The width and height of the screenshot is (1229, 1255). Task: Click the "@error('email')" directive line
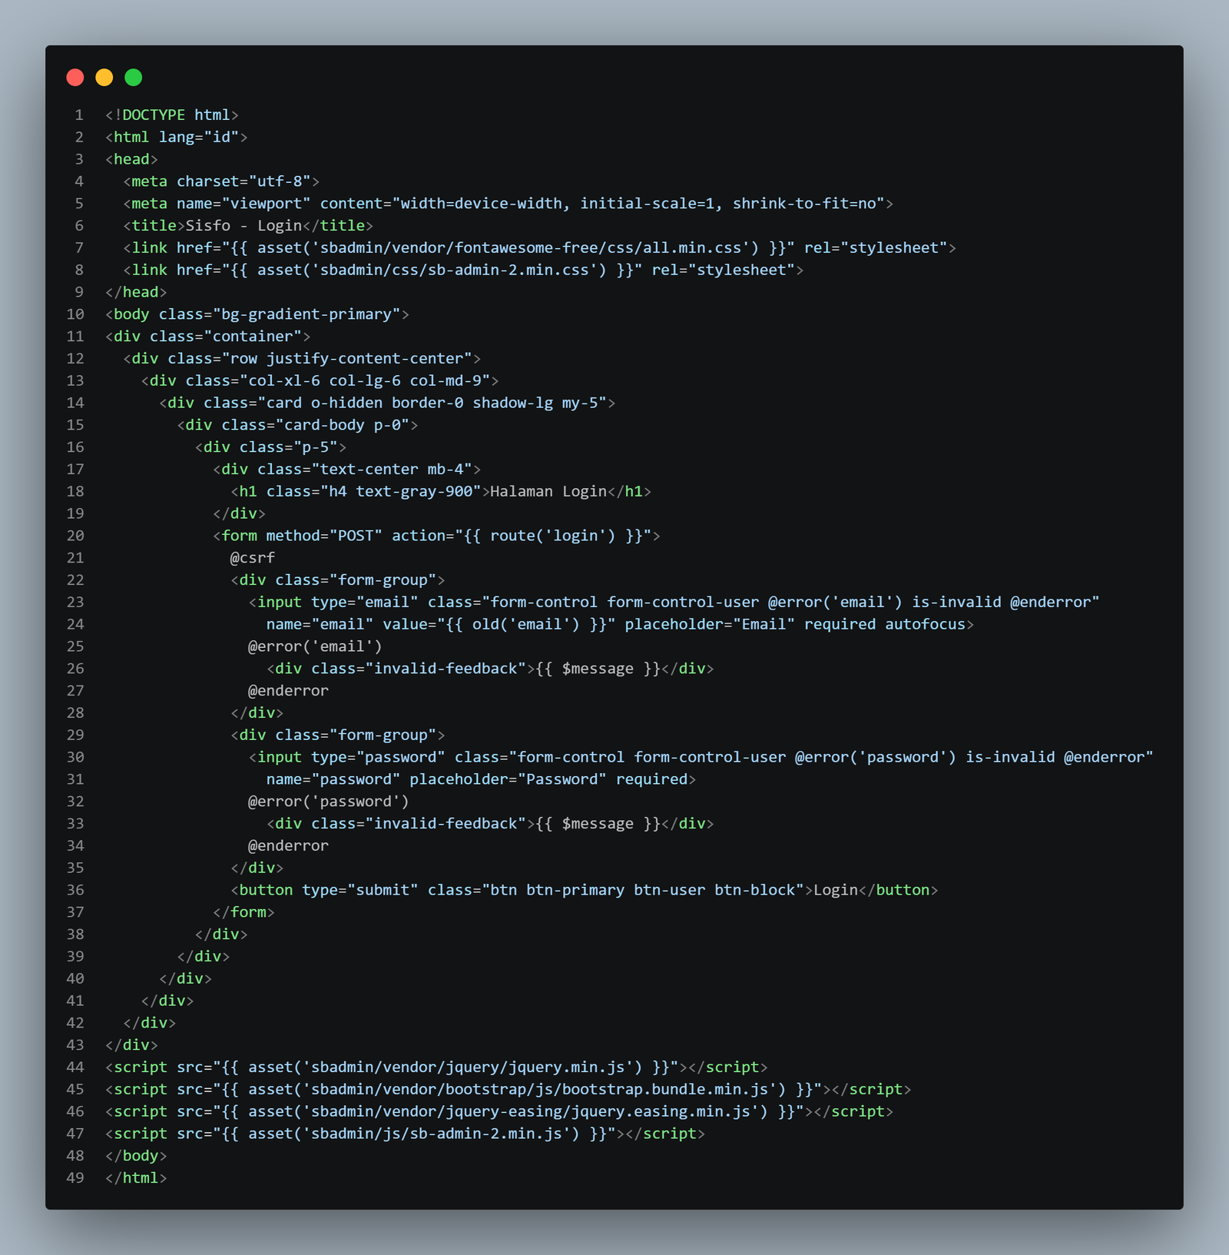tap(315, 647)
